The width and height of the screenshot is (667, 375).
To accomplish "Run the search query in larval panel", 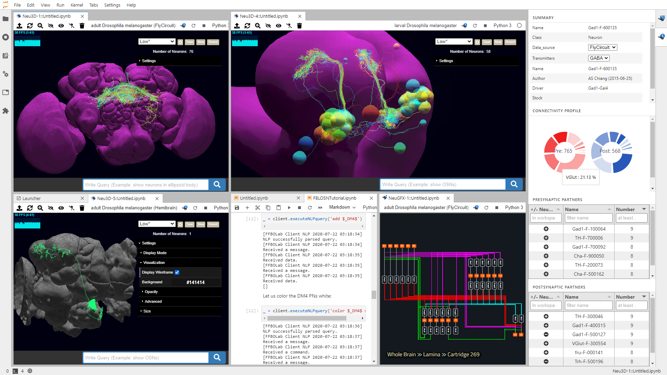I will tap(514, 184).
